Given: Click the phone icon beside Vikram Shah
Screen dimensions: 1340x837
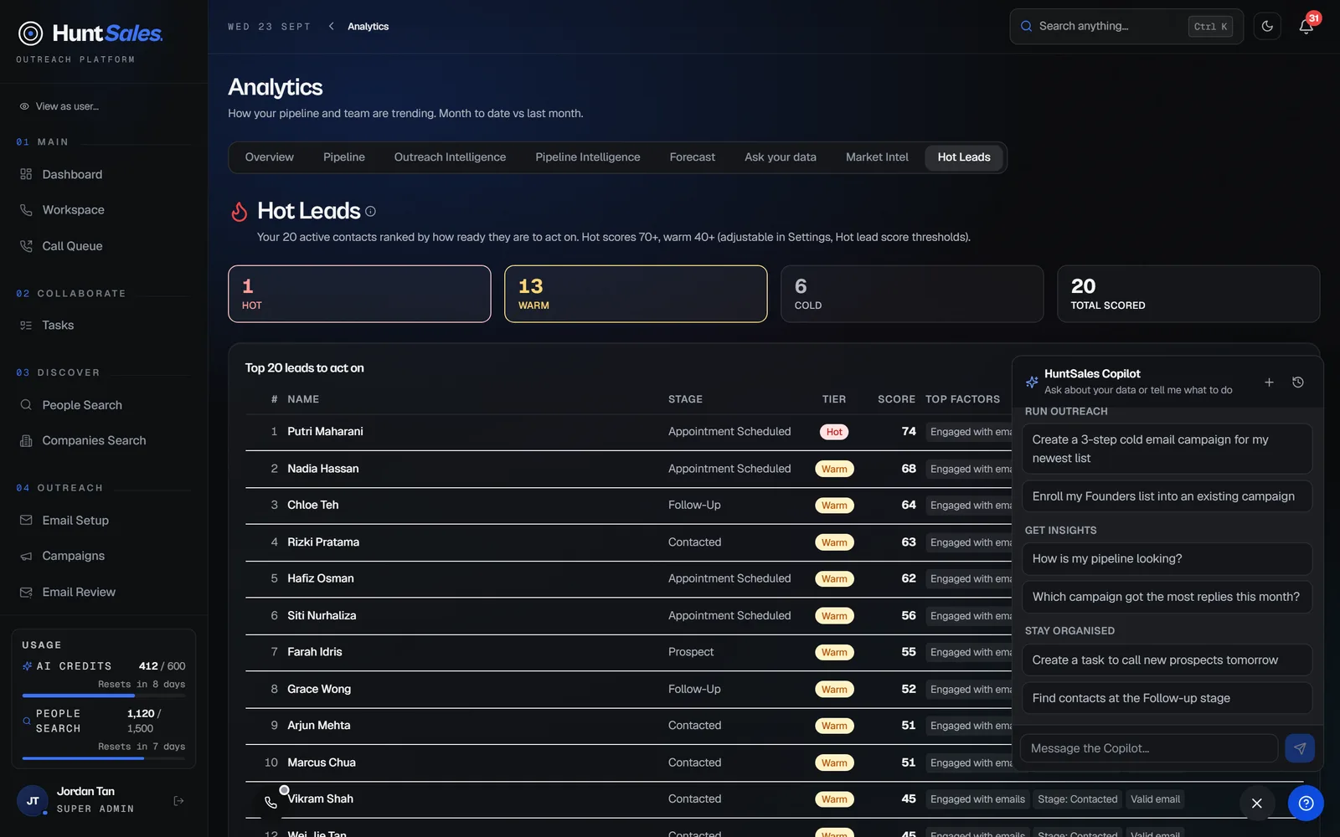Looking at the screenshot, I should [271, 802].
